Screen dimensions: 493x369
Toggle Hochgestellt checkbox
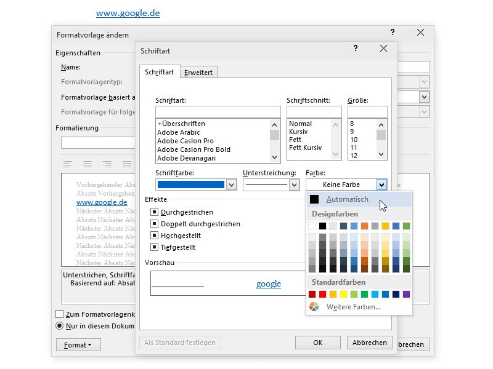coord(154,236)
